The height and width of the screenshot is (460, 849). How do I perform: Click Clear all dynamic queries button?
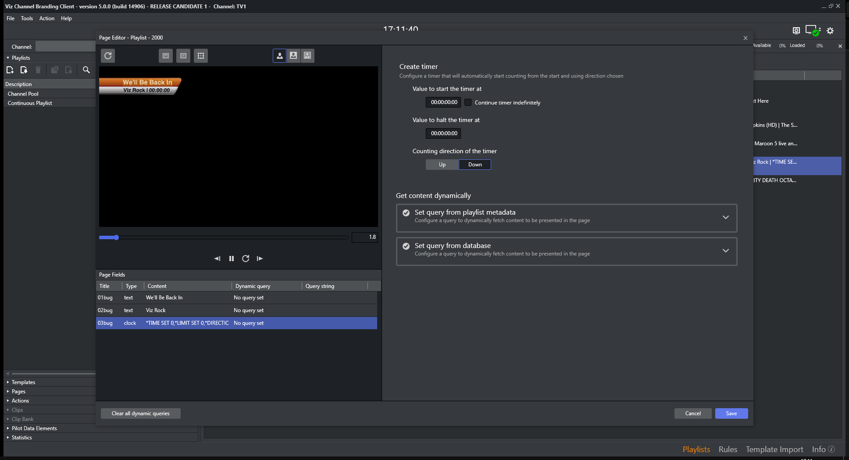[140, 413]
